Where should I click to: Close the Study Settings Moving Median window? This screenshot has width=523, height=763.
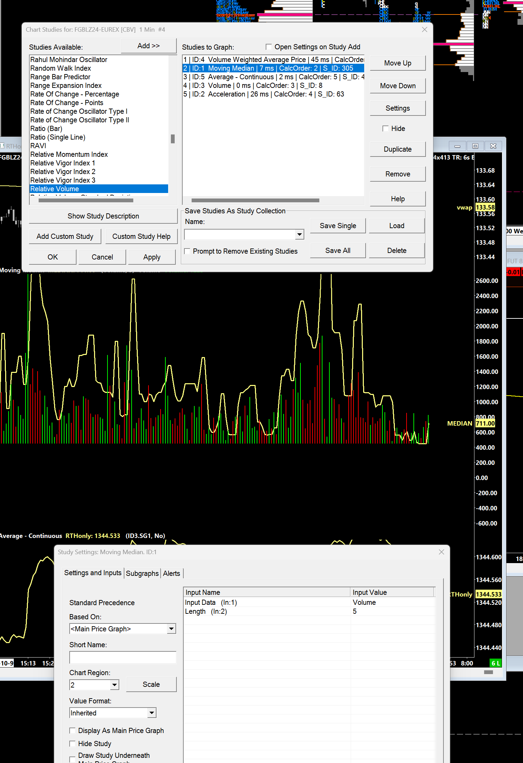[x=441, y=552]
